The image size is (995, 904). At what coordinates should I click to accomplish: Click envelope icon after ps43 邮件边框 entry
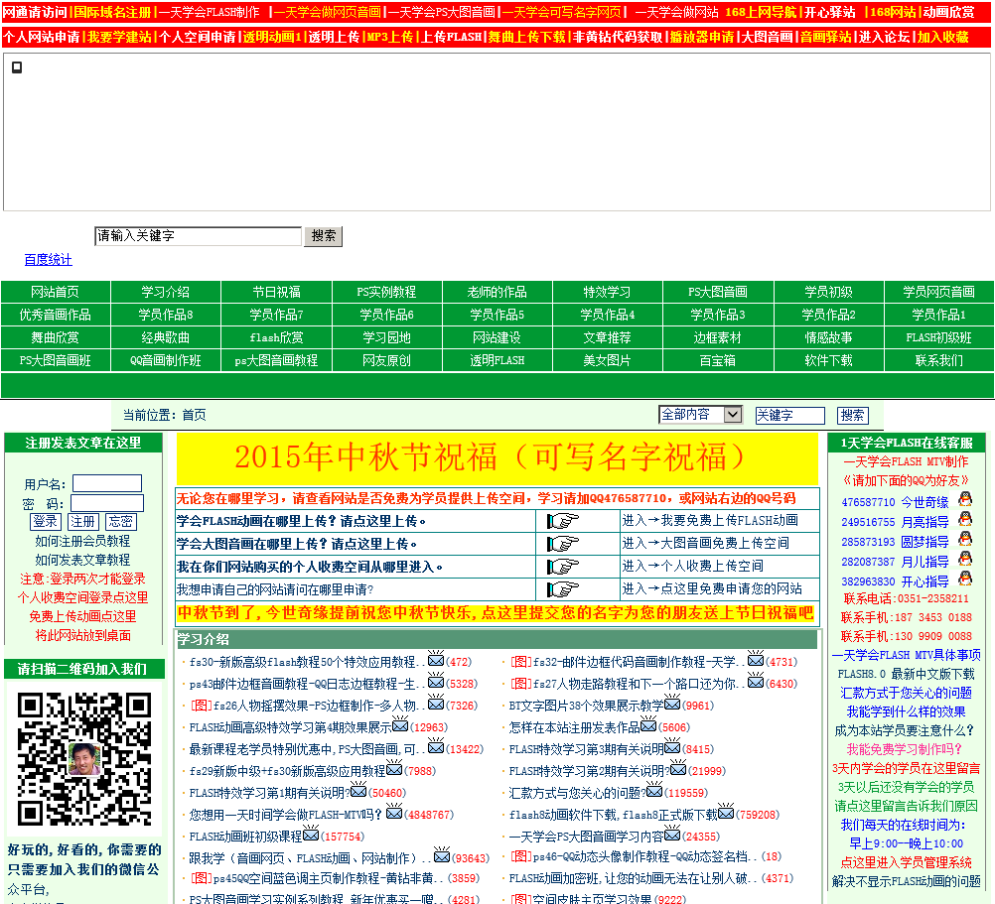(436, 681)
